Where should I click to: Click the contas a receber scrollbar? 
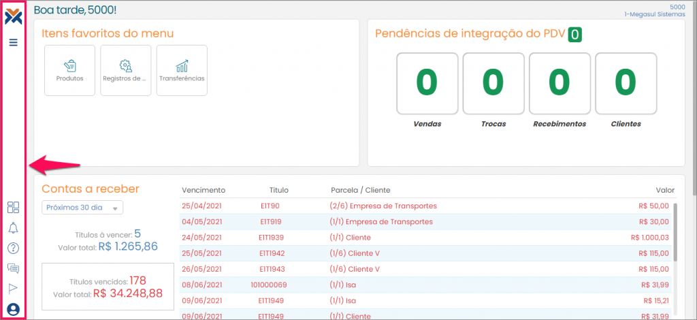coord(675,231)
